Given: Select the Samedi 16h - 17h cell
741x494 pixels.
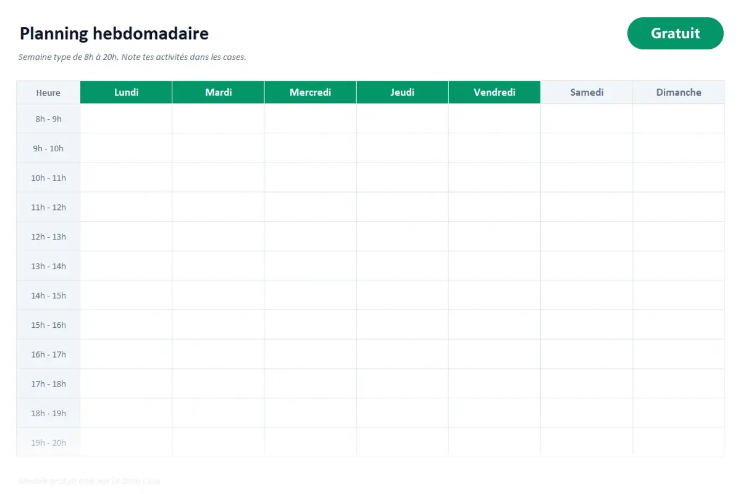Looking at the screenshot, I should coord(587,354).
